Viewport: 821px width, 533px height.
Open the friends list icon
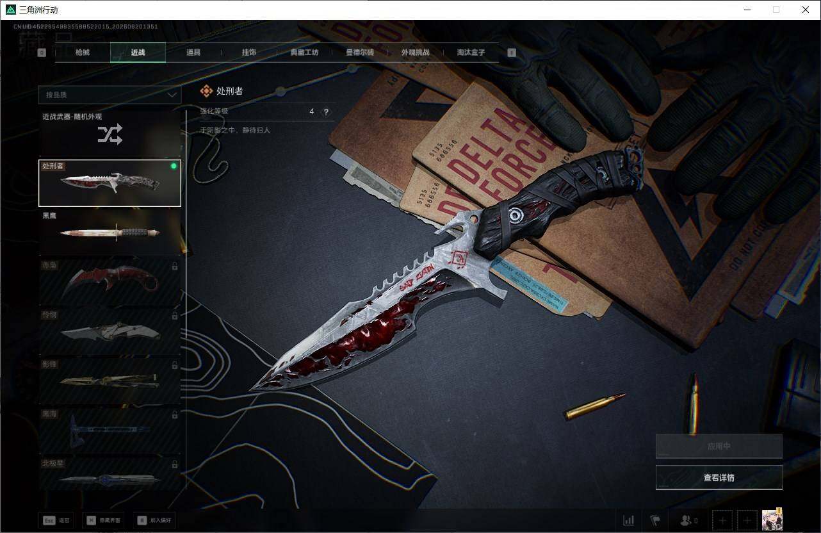coord(689,520)
